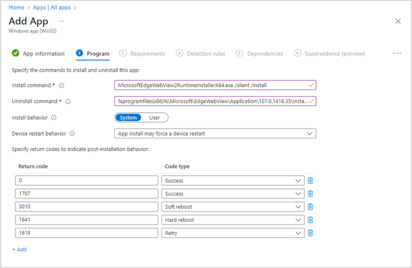Show more tabs via ellipsis menu

coord(397,53)
